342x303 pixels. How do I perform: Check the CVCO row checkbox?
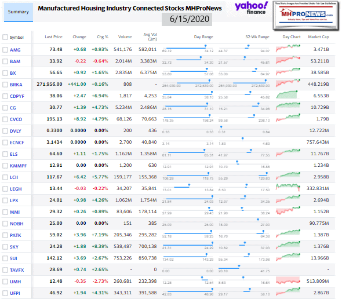(x=5, y=119)
